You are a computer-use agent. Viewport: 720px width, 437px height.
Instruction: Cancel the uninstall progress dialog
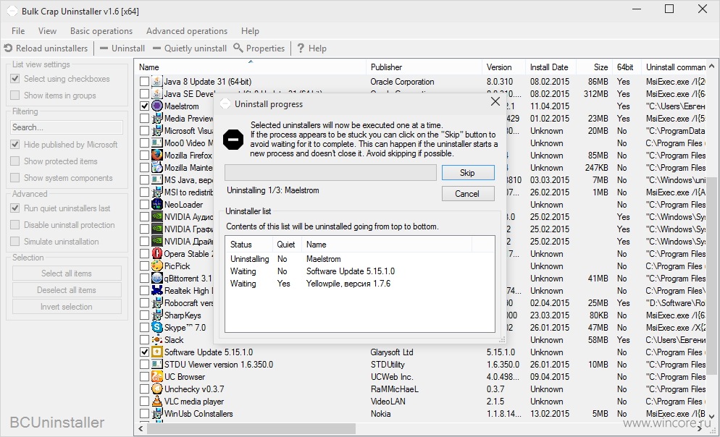pyautogui.click(x=468, y=193)
